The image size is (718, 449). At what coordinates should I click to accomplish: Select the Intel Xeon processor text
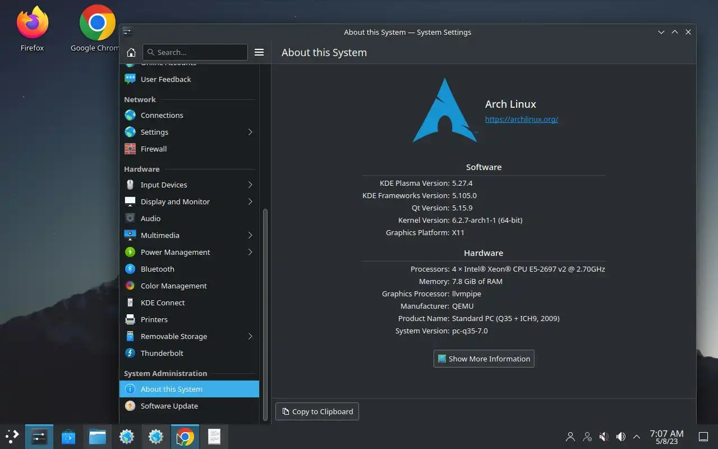[528, 269]
